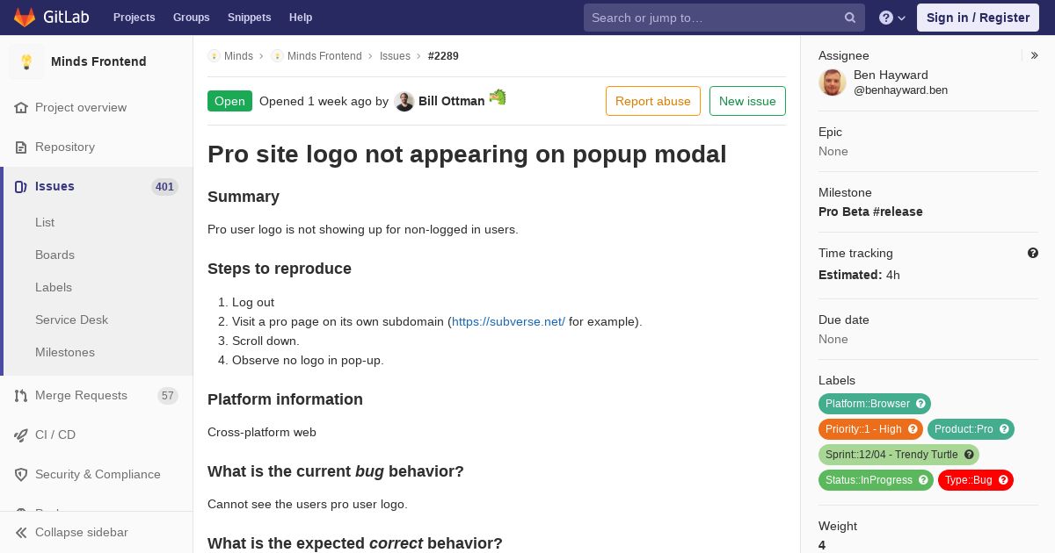1055x553 pixels.
Task: Select Milestones under Issues
Action: (x=65, y=352)
